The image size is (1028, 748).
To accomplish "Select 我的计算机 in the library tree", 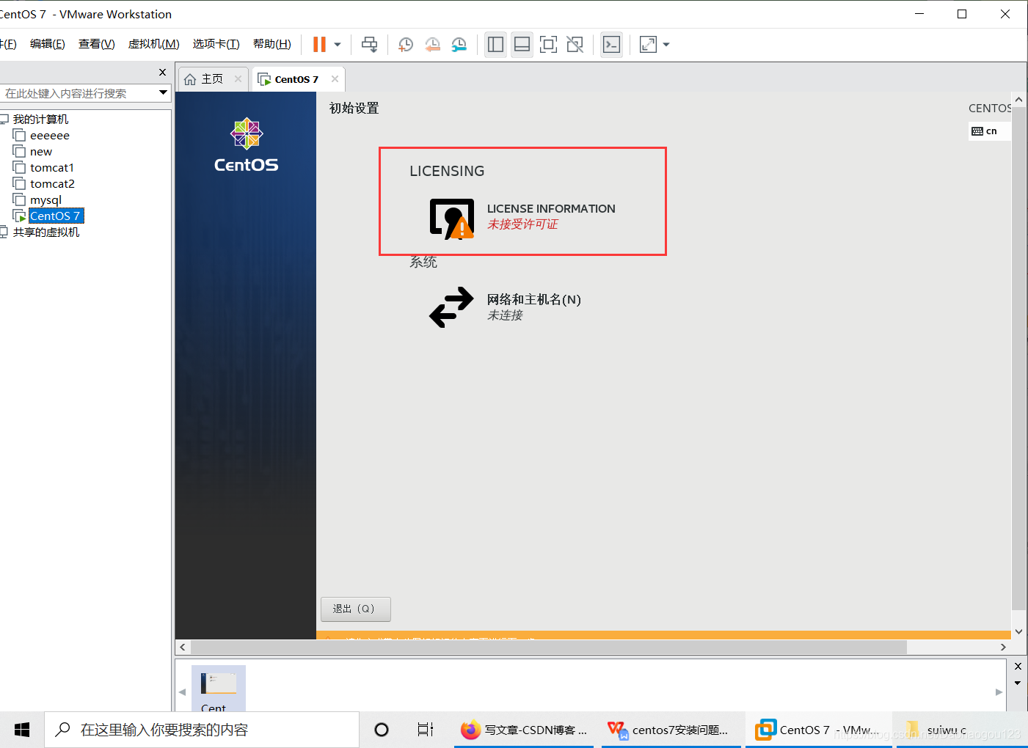I will click(x=41, y=120).
